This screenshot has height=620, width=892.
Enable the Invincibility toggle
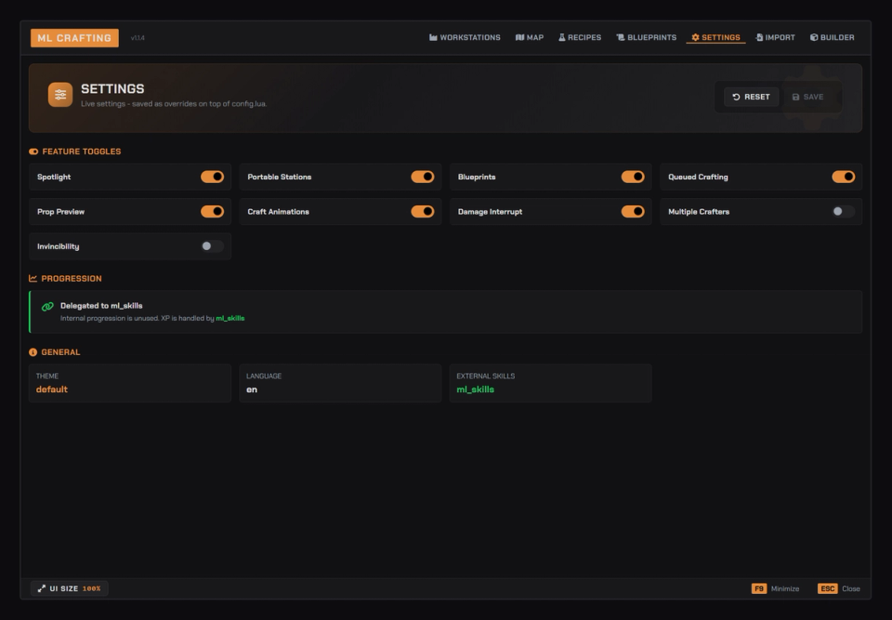coord(212,246)
